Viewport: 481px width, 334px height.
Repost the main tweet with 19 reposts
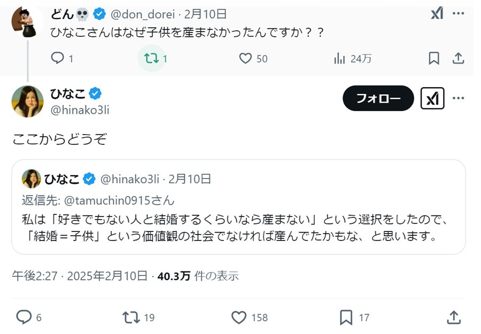(131, 317)
